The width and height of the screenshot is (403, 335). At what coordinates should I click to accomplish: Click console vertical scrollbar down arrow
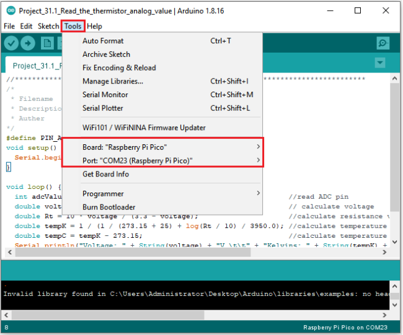395,305
